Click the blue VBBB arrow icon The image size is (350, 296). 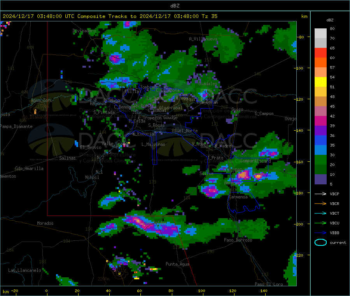click(x=320, y=233)
